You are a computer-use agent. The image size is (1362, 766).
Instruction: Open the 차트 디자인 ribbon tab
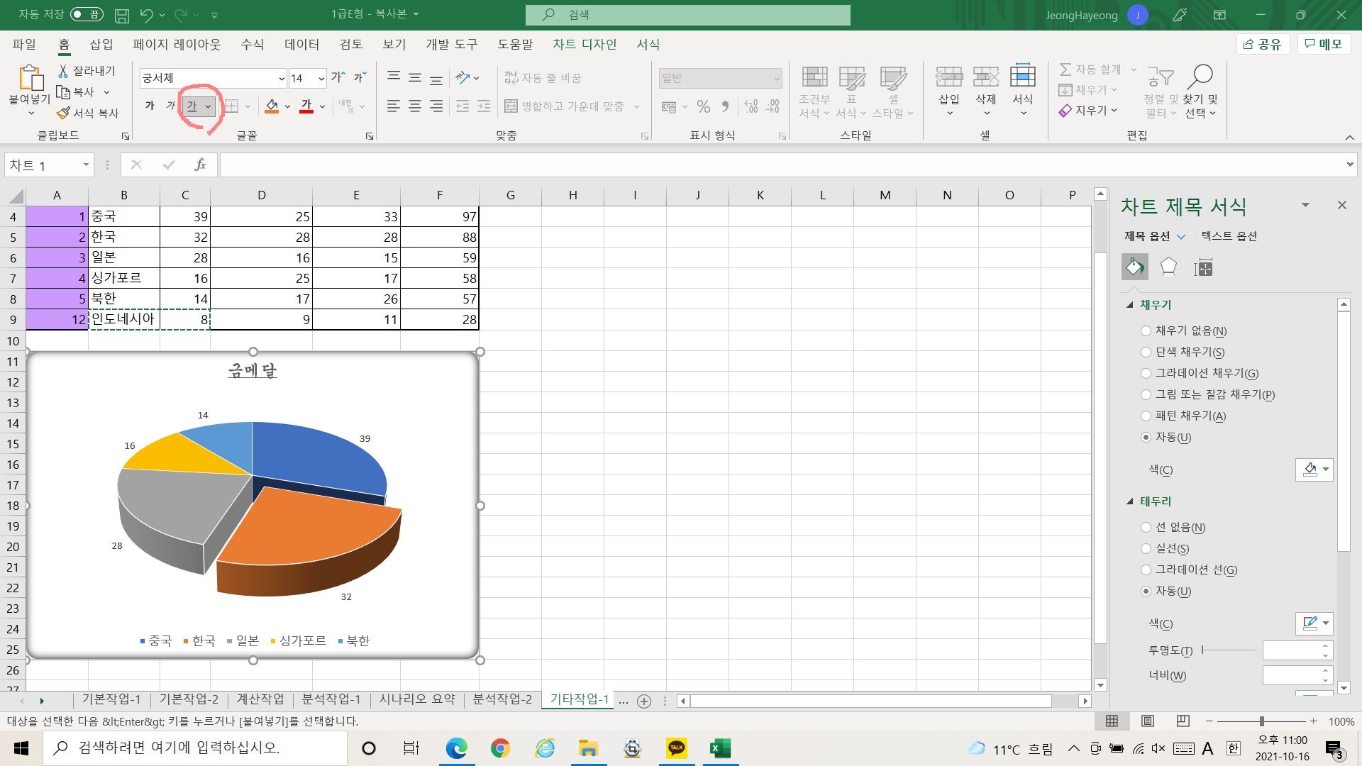click(x=585, y=44)
